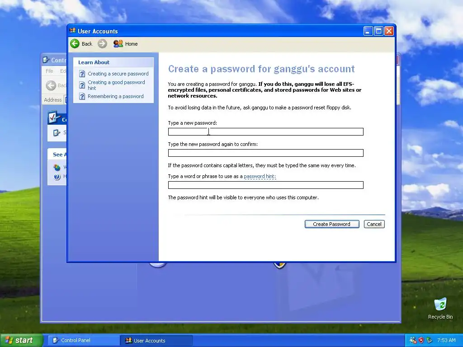Minimize the User Accounts window
This screenshot has height=347, width=463.
coord(368,31)
